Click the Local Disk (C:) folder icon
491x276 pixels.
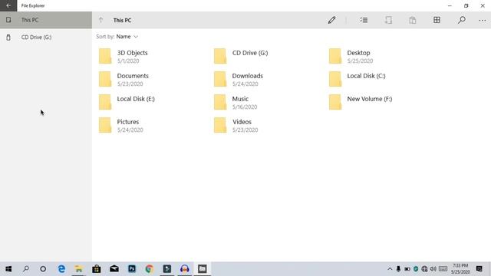point(335,79)
